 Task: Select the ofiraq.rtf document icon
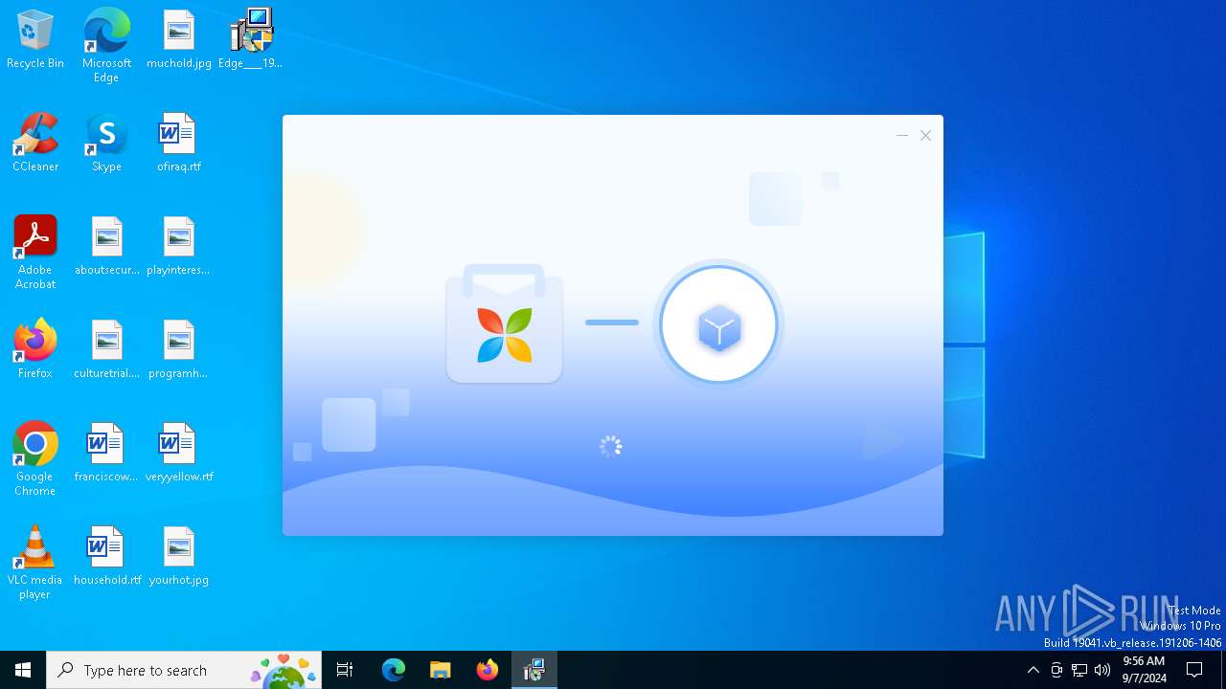click(179, 143)
